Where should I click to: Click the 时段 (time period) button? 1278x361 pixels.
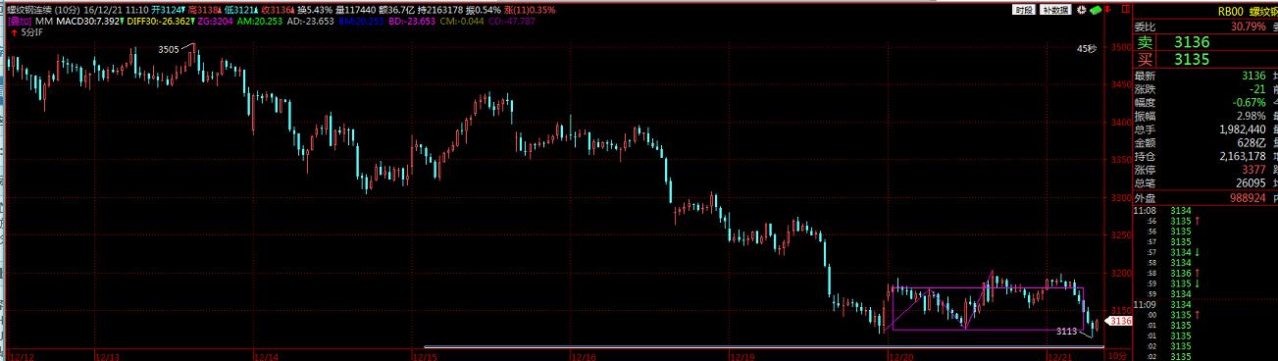tap(1024, 9)
